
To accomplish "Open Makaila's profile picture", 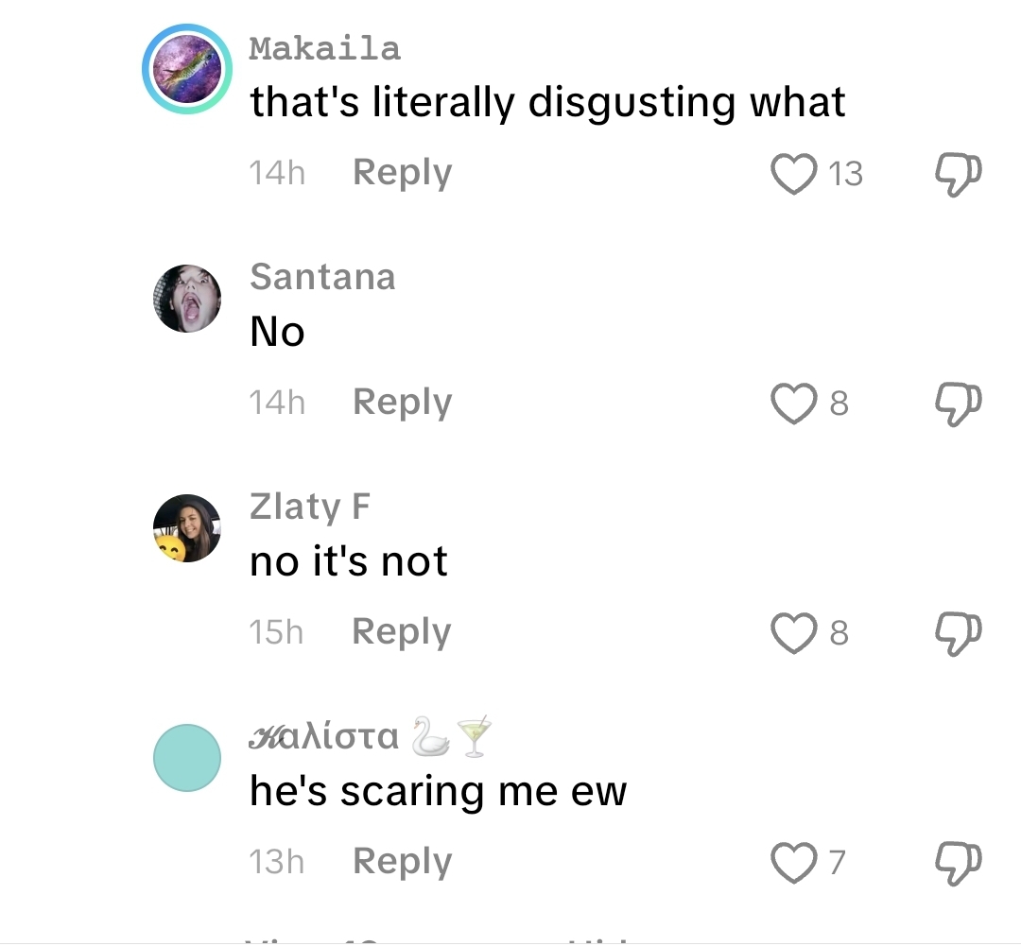I will click(x=187, y=69).
